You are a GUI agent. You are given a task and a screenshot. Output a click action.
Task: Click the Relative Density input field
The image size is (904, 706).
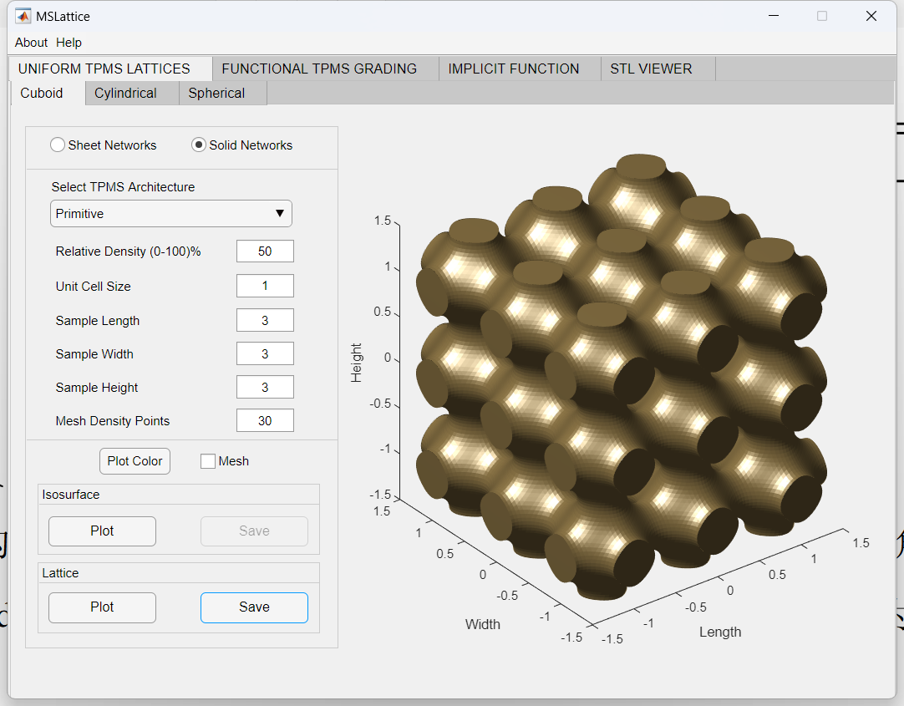265,251
